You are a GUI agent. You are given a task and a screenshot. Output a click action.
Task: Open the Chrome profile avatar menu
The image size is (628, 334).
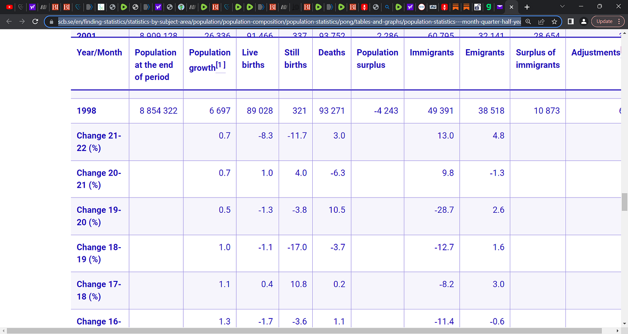(584, 22)
